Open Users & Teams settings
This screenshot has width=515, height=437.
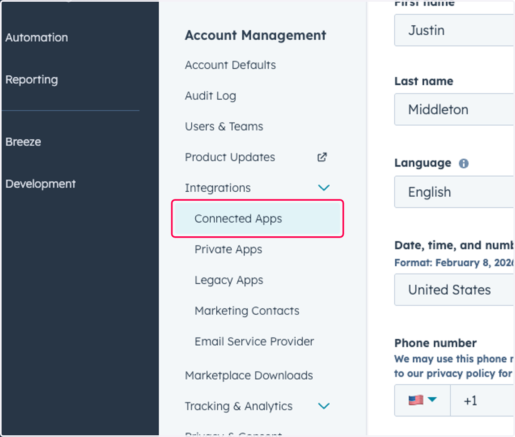(224, 127)
